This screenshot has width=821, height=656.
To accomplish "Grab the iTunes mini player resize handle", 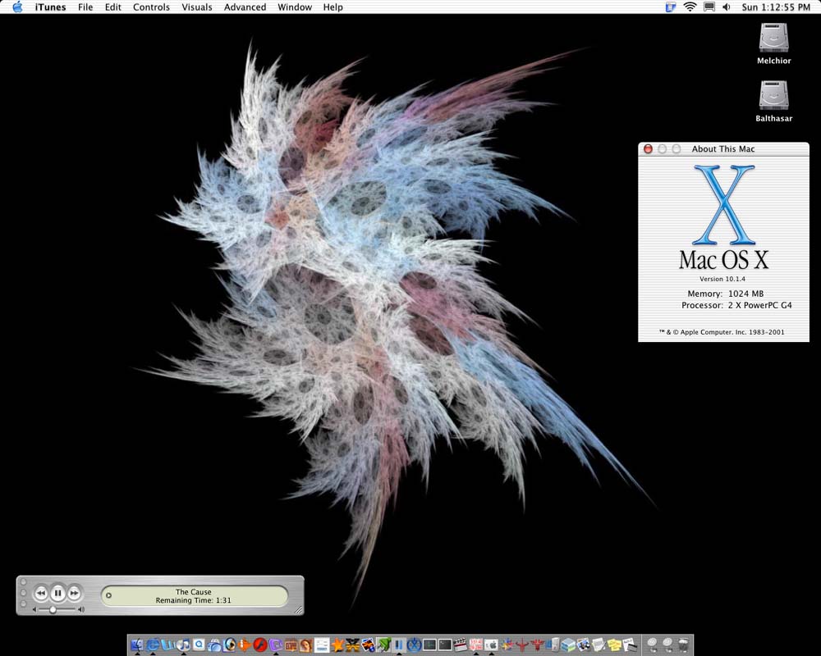I will [x=299, y=609].
